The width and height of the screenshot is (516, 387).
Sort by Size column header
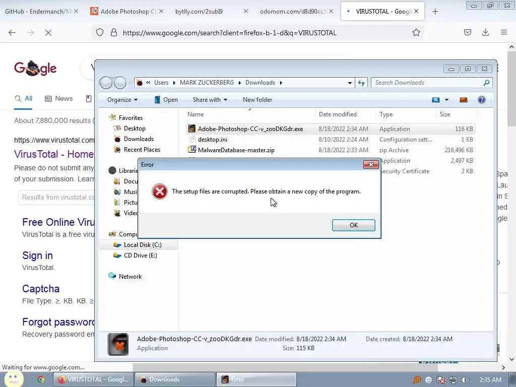[x=445, y=114]
